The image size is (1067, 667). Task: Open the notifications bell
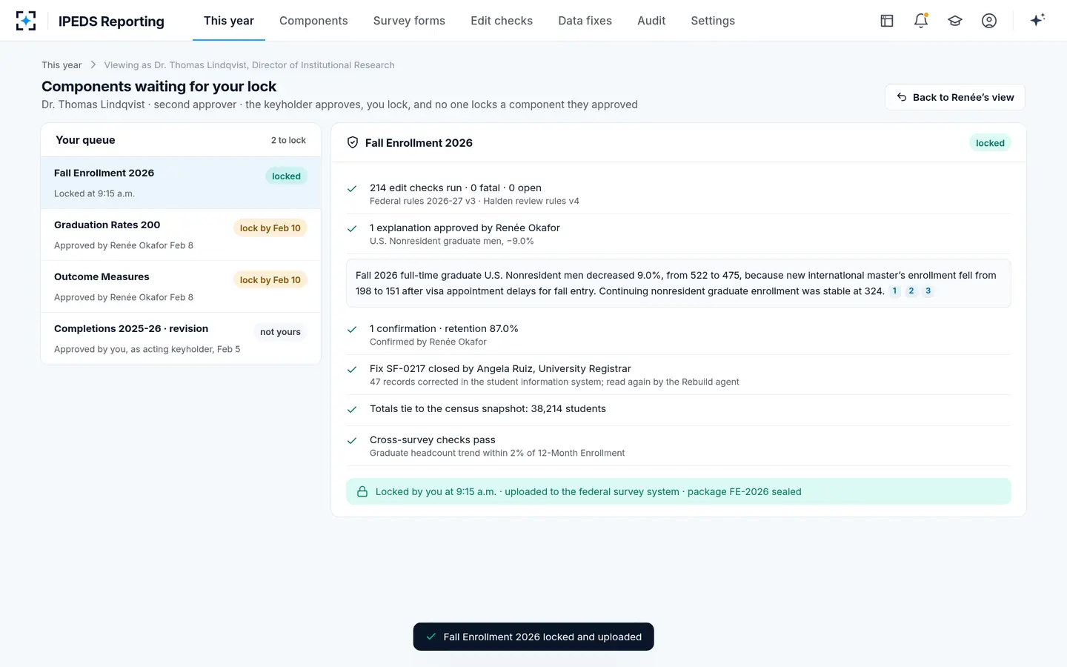click(921, 21)
